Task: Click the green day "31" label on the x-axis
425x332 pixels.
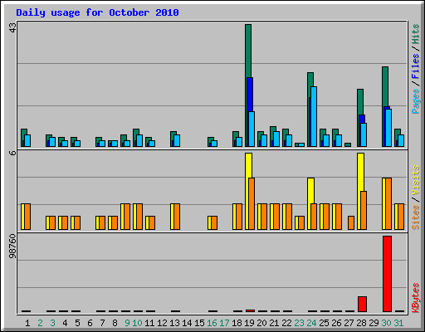Action: [x=398, y=323]
